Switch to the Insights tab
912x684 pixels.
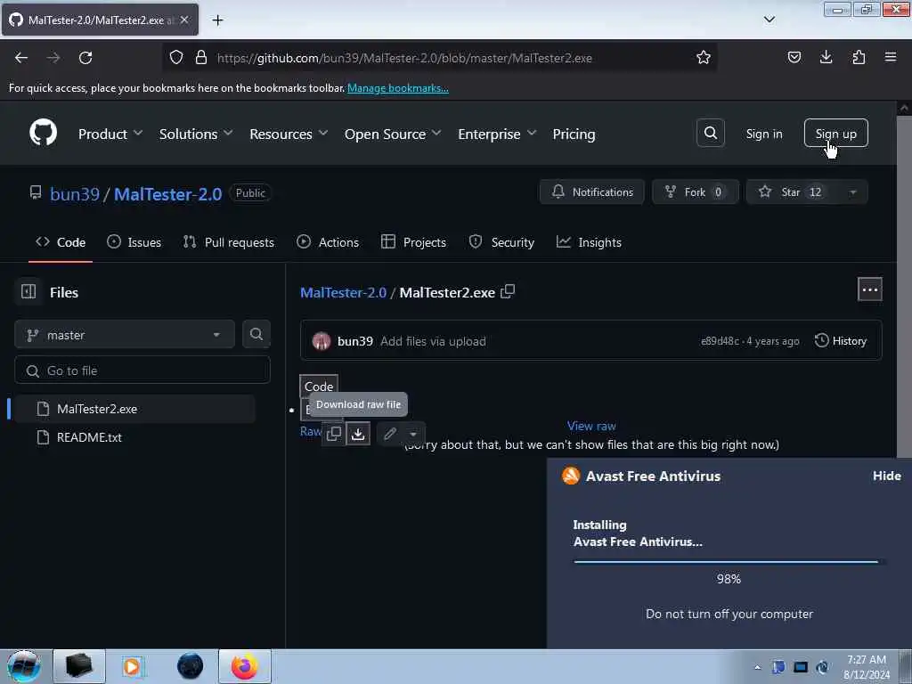tap(589, 242)
